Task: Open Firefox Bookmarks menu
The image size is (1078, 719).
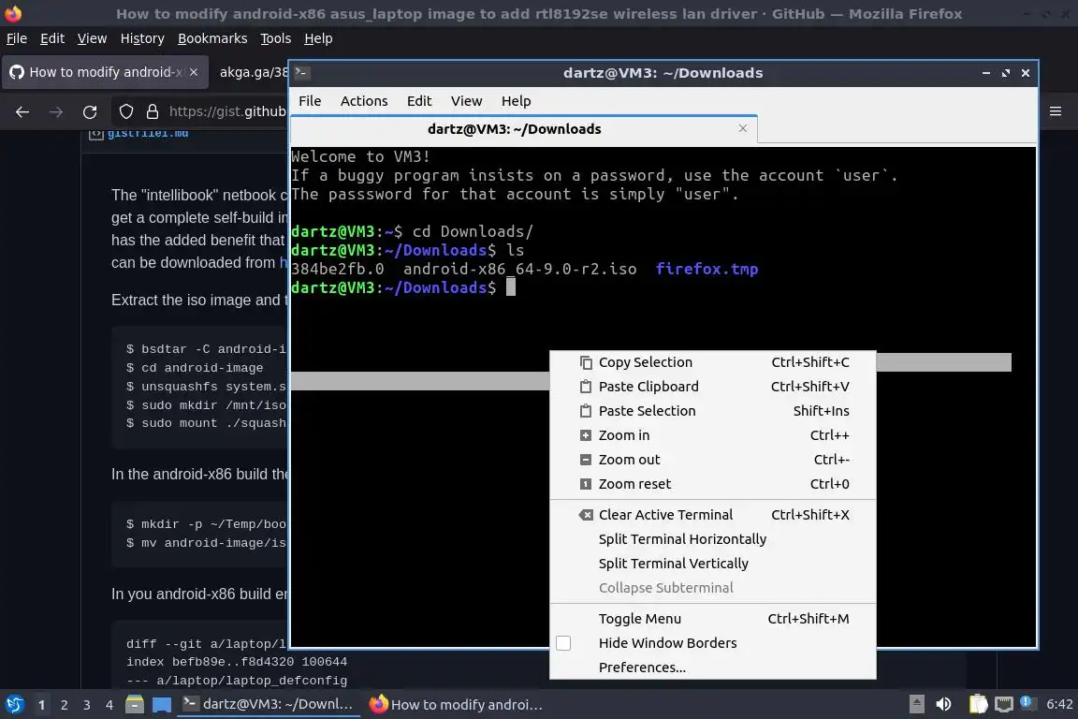Action: [212, 38]
